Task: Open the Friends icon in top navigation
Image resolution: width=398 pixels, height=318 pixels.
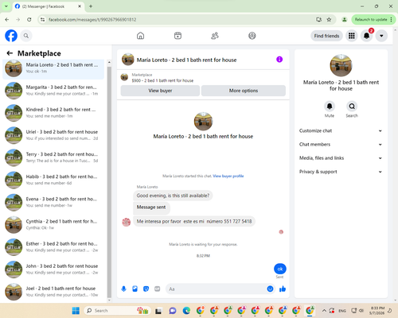Action: tap(215, 36)
